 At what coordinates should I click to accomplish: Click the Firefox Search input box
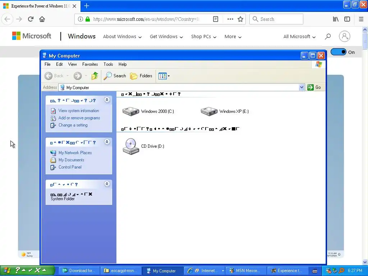(276, 19)
